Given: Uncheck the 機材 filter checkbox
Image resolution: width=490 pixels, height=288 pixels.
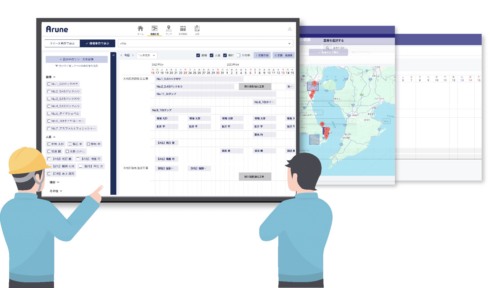Looking at the screenshot, I should click(x=225, y=55).
